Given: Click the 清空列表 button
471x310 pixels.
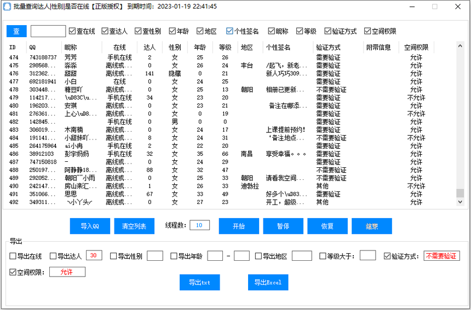Looking at the screenshot, I should click(x=134, y=226).
